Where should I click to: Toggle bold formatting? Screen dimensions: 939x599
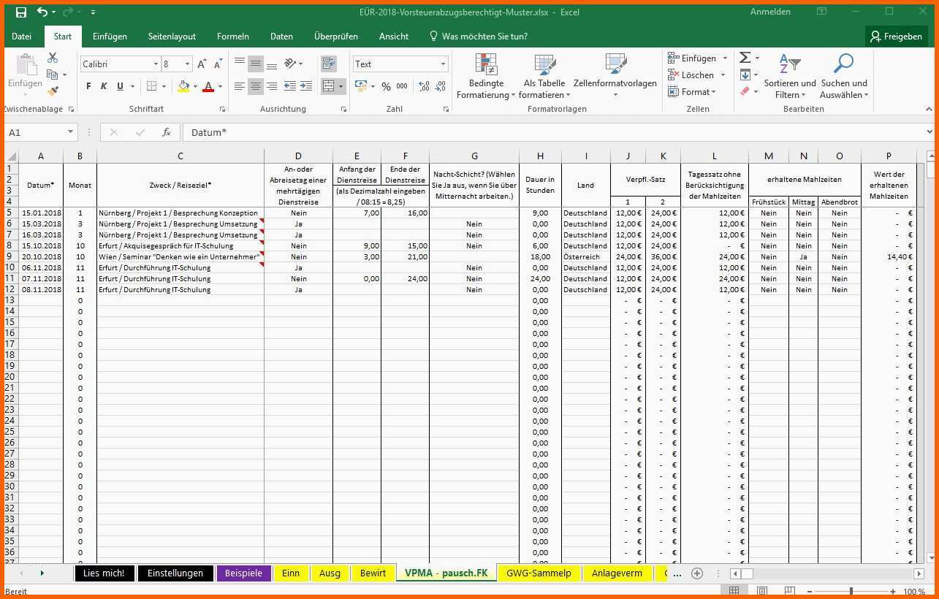coord(88,86)
